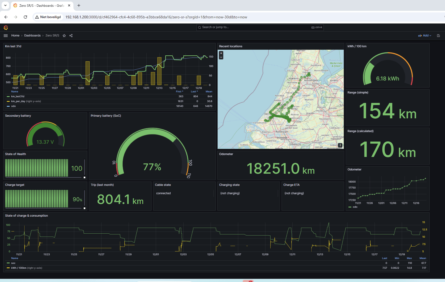Viewport: 445px width, 282px height.
Task: Open the dashboard share options
Action: [71, 35]
